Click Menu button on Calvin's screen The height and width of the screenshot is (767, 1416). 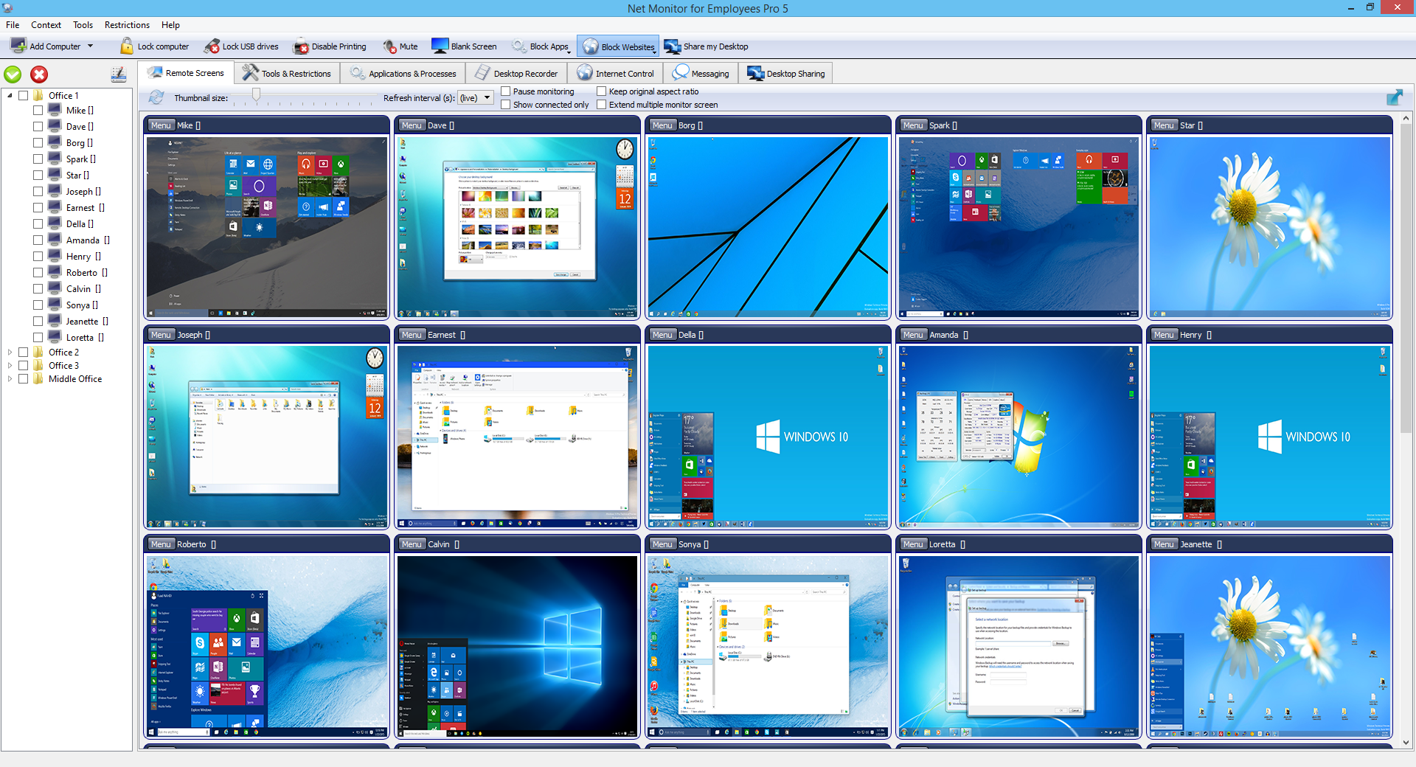click(412, 544)
